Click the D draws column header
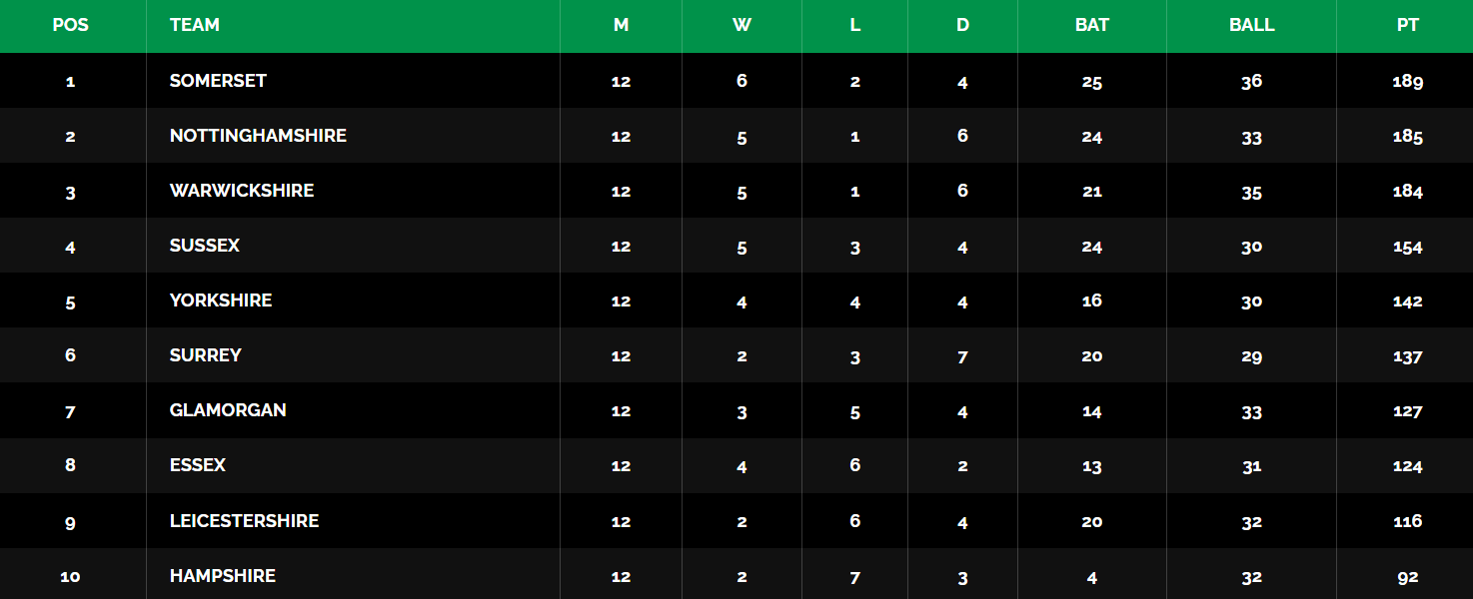This screenshot has height=599, width=1473. point(962,25)
